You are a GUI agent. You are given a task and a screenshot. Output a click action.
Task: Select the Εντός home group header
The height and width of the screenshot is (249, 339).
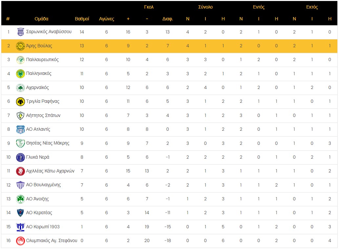click(x=259, y=7)
